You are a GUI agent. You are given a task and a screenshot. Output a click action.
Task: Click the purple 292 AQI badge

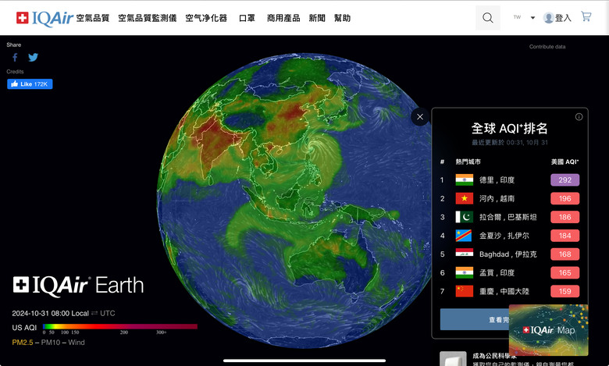pos(564,179)
